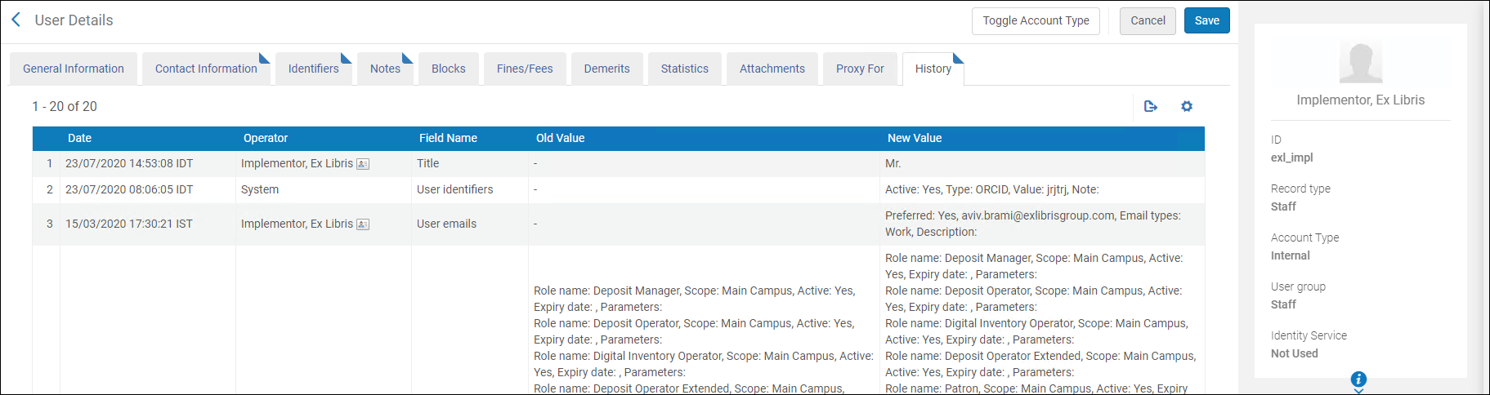Click the User Details page title
This screenshot has width=1490, height=395.
coord(74,20)
